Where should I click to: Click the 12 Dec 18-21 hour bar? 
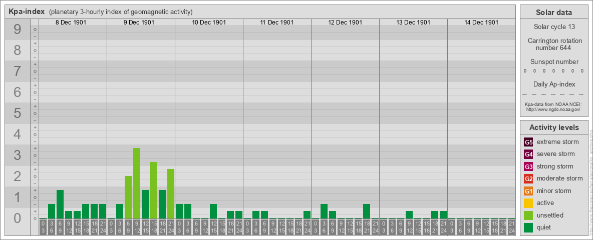[367, 211]
